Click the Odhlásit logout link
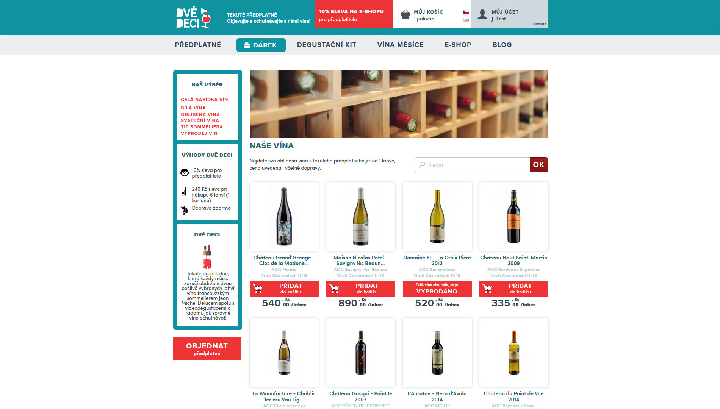This screenshot has height=409, width=720. coord(539,24)
